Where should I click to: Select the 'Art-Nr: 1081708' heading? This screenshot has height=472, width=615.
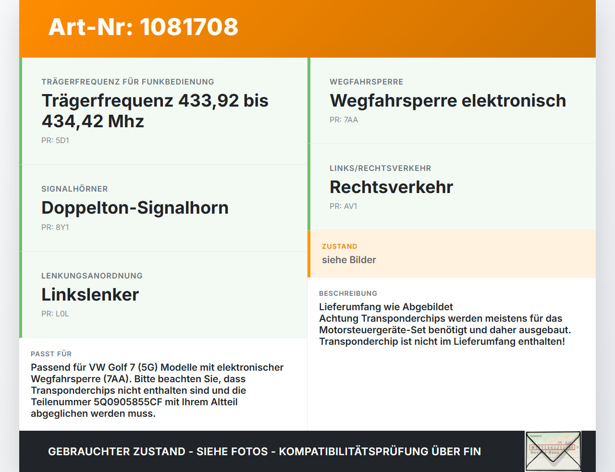pos(143,27)
